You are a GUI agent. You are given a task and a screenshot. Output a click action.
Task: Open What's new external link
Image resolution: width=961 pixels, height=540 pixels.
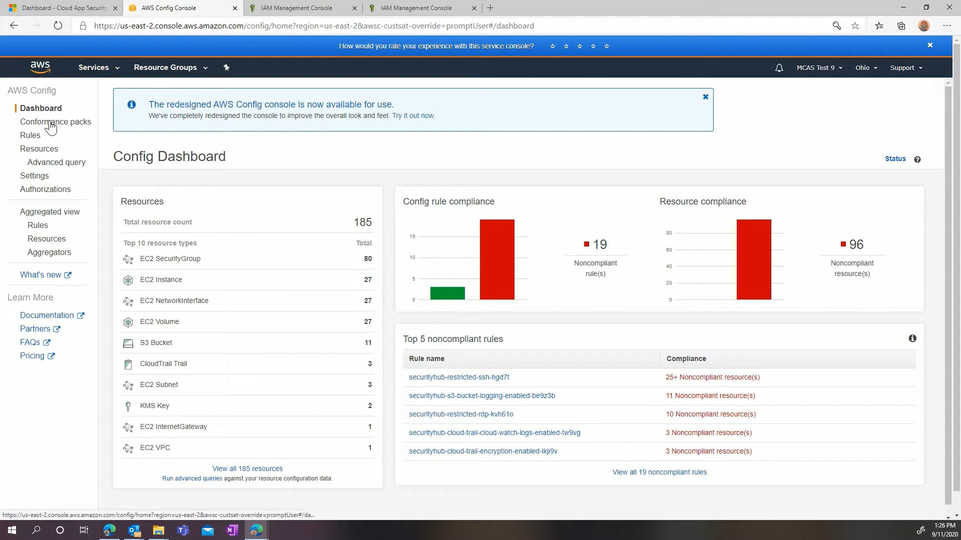[46, 274]
